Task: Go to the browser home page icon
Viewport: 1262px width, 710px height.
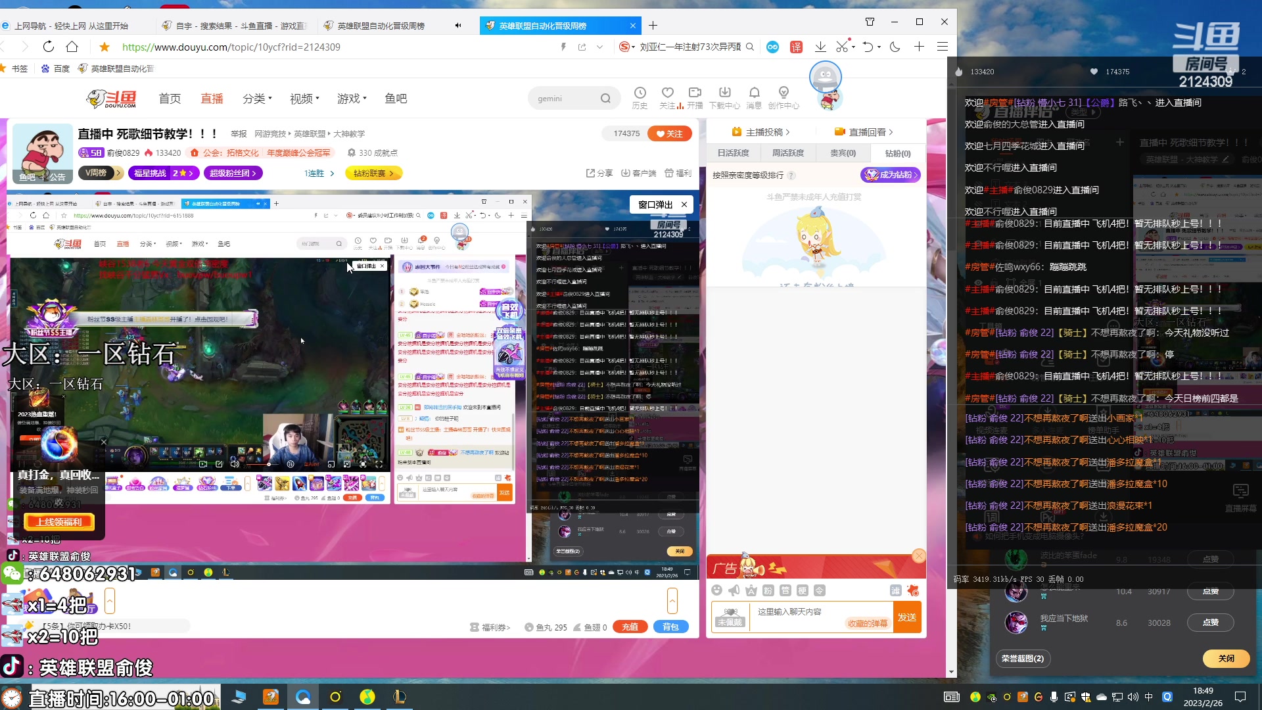Action: (x=72, y=47)
